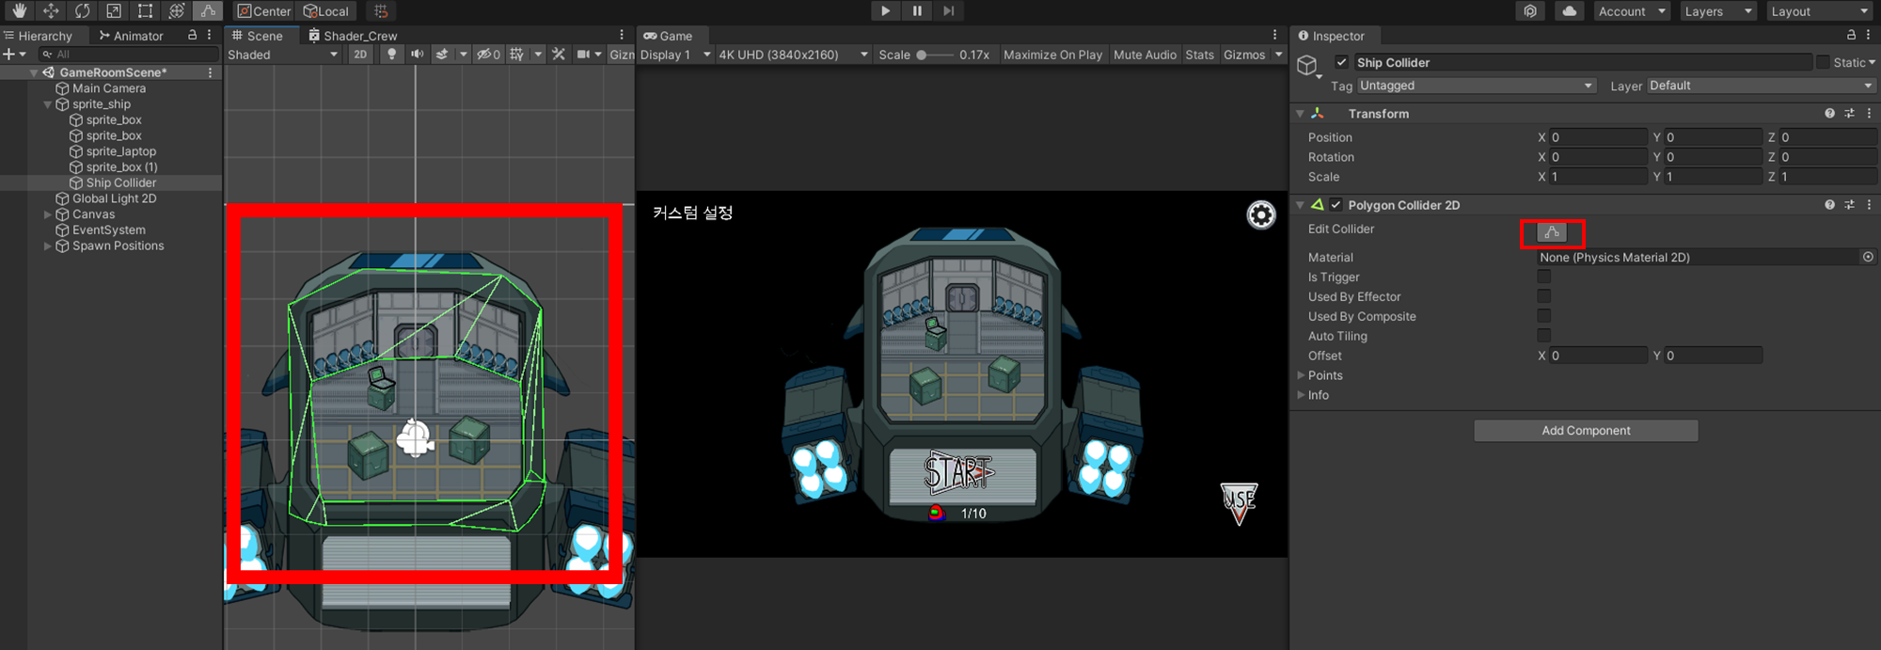The image size is (1881, 650).
Task: Lock the Hierarchy panel
Action: pos(192,35)
